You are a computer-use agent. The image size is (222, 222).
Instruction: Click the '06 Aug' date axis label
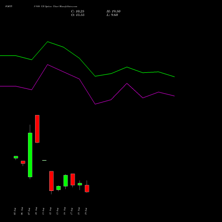[22, 211]
